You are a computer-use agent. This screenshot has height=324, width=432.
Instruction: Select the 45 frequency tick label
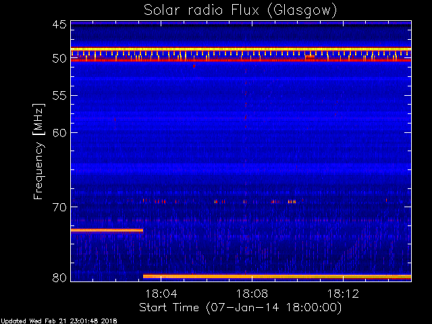click(59, 24)
